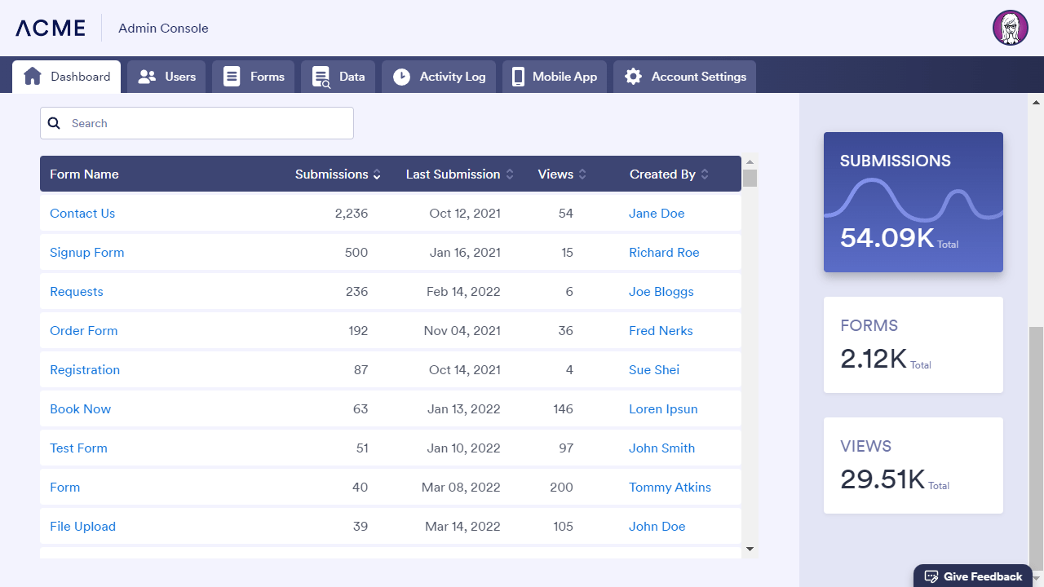This screenshot has height=587, width=1044.
Task: Open Tommy Atkins user link
Action: 670,488
